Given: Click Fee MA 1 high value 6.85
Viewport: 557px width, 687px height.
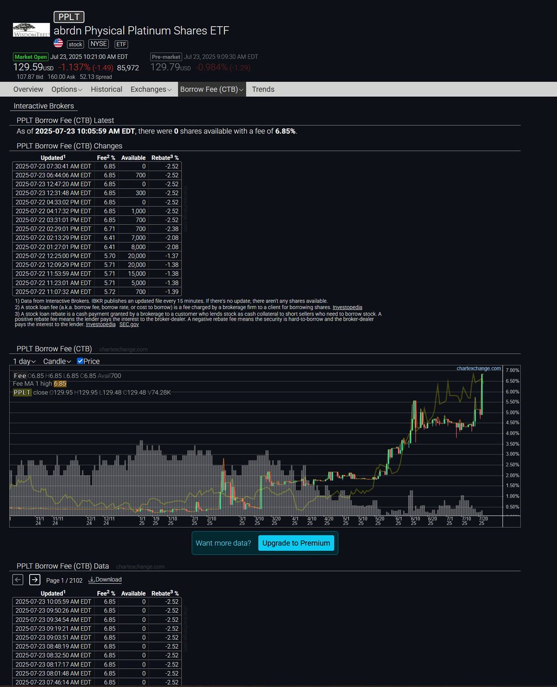Looking at the screenshot, I should [x=60, y=384].
